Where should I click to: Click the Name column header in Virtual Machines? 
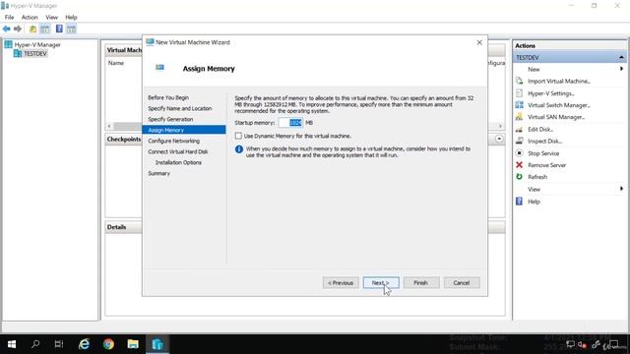point(116,63)
